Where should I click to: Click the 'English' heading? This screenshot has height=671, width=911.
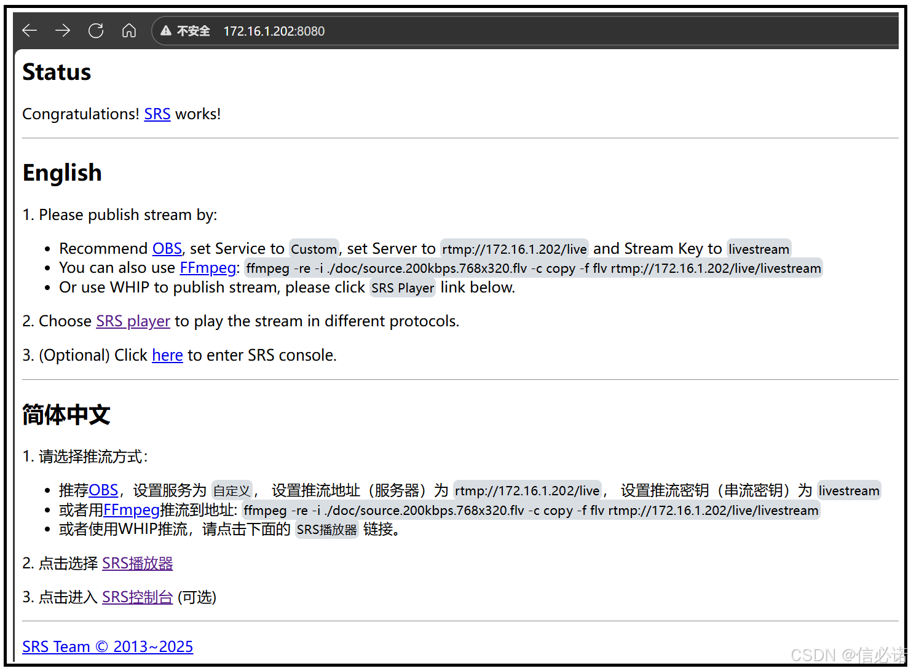point(62,173)
